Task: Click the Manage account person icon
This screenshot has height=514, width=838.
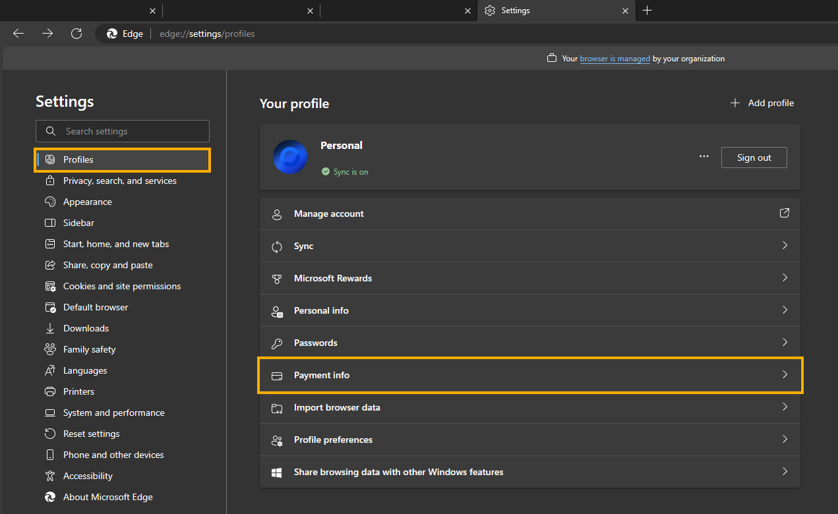Action: pyautogui.click(x=278, y=214)
